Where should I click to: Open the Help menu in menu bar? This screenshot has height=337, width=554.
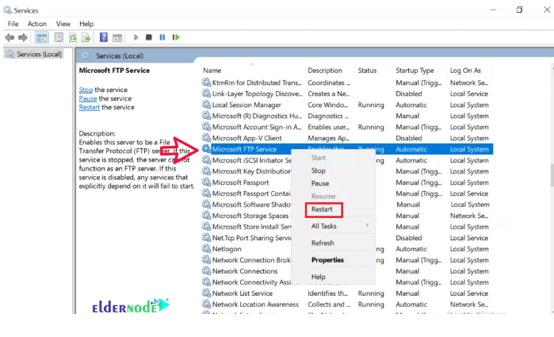pos(86,24)
